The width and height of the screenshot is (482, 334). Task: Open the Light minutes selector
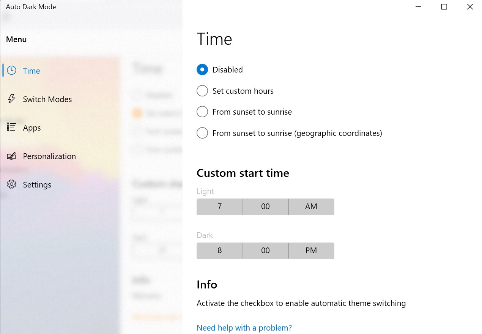point(265,207)
